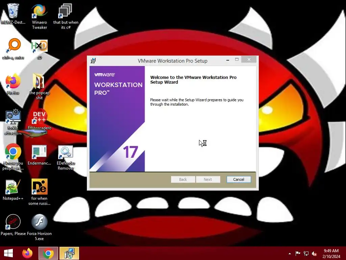Switch to Chrome in the taskbar
The height and width of the screenshot is (260, 346).
48,253
